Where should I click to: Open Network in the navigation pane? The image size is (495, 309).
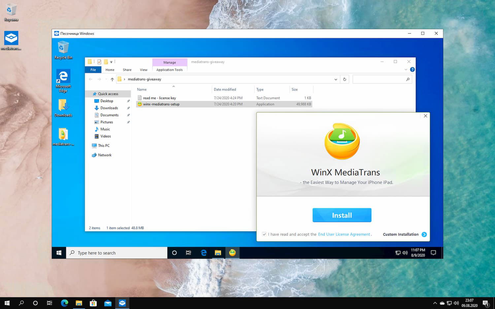pyautogui.click(x=105, y=155)
